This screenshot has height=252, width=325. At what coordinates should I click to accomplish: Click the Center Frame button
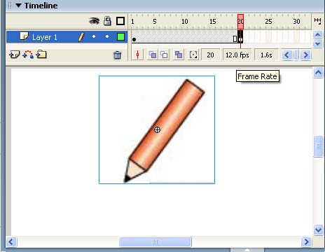click(x=138, y=55)
